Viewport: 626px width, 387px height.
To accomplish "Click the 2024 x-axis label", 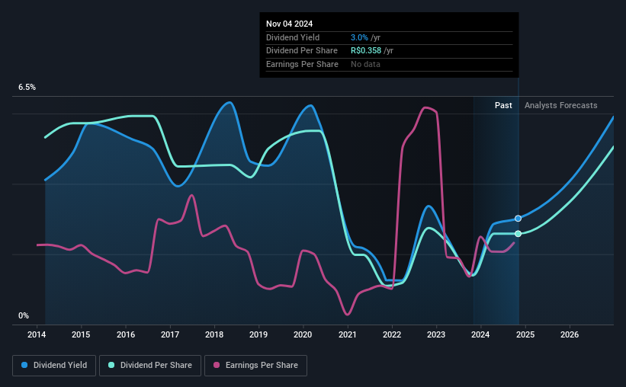I will [x=480, y=334].
